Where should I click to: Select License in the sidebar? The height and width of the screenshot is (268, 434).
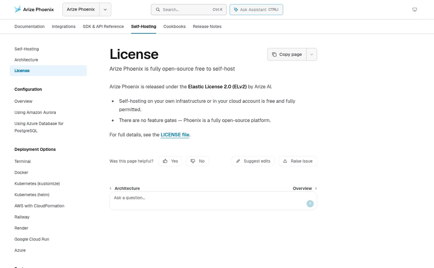point(48,71)
